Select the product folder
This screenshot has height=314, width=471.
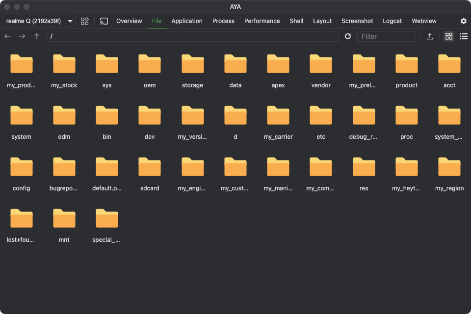[x=406, y=71]
